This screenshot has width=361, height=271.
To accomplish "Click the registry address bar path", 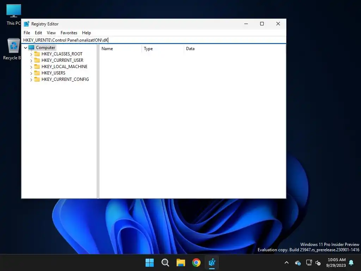I will coord(154,40).
